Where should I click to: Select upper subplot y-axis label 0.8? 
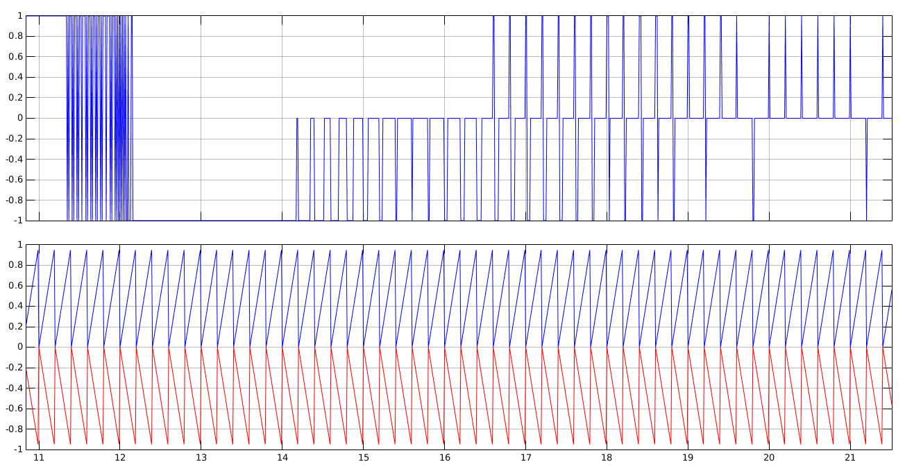coord(15,36)
